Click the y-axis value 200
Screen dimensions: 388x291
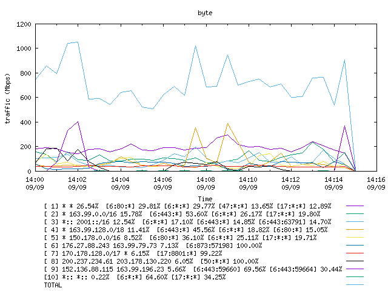[25, 147]
